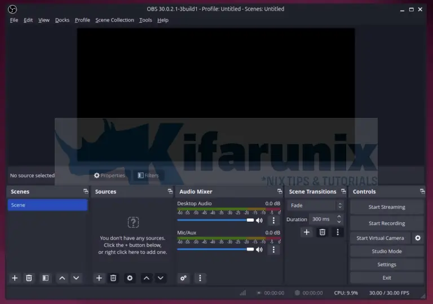Viewport: 433px width, 304px height.
Task: Delete scene transition with trash icon
Action: coord(322,232)
